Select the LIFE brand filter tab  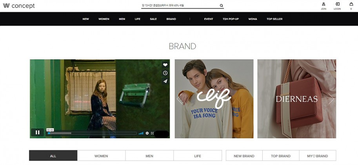pyautogui.click(x=198, y=156)
